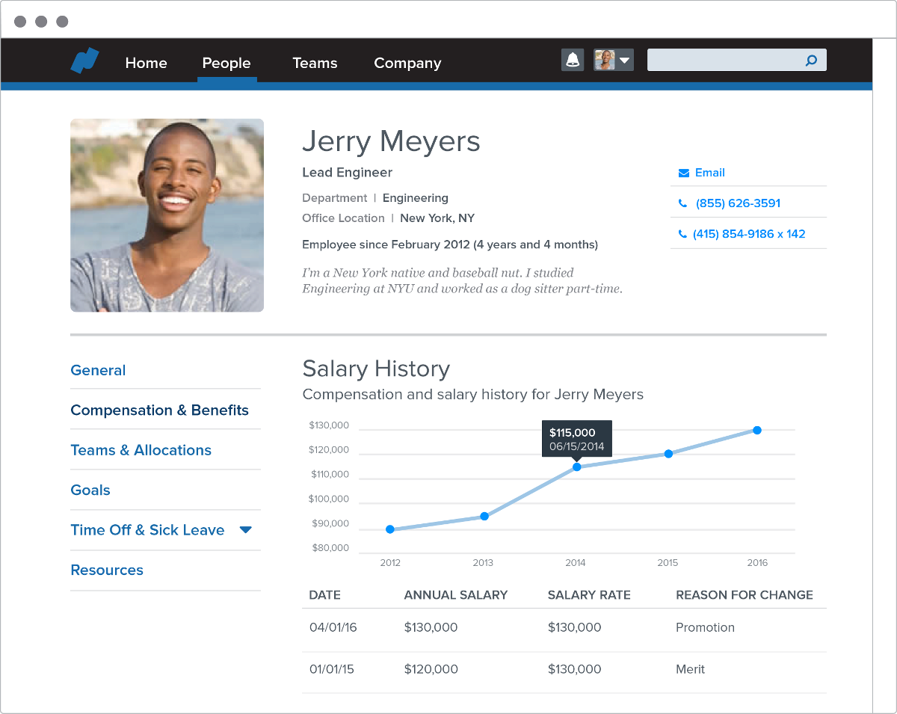This screenshot has width=897, height=714.
Task: Select the People tab
Action: point(226,64)
